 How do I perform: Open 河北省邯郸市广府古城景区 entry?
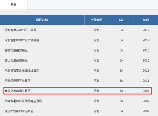pyautogui.click(x=22, y=40)
